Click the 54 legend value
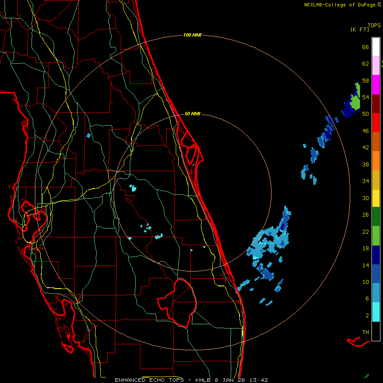The width and height of the screenshot is (383, 383). point(366,97)
